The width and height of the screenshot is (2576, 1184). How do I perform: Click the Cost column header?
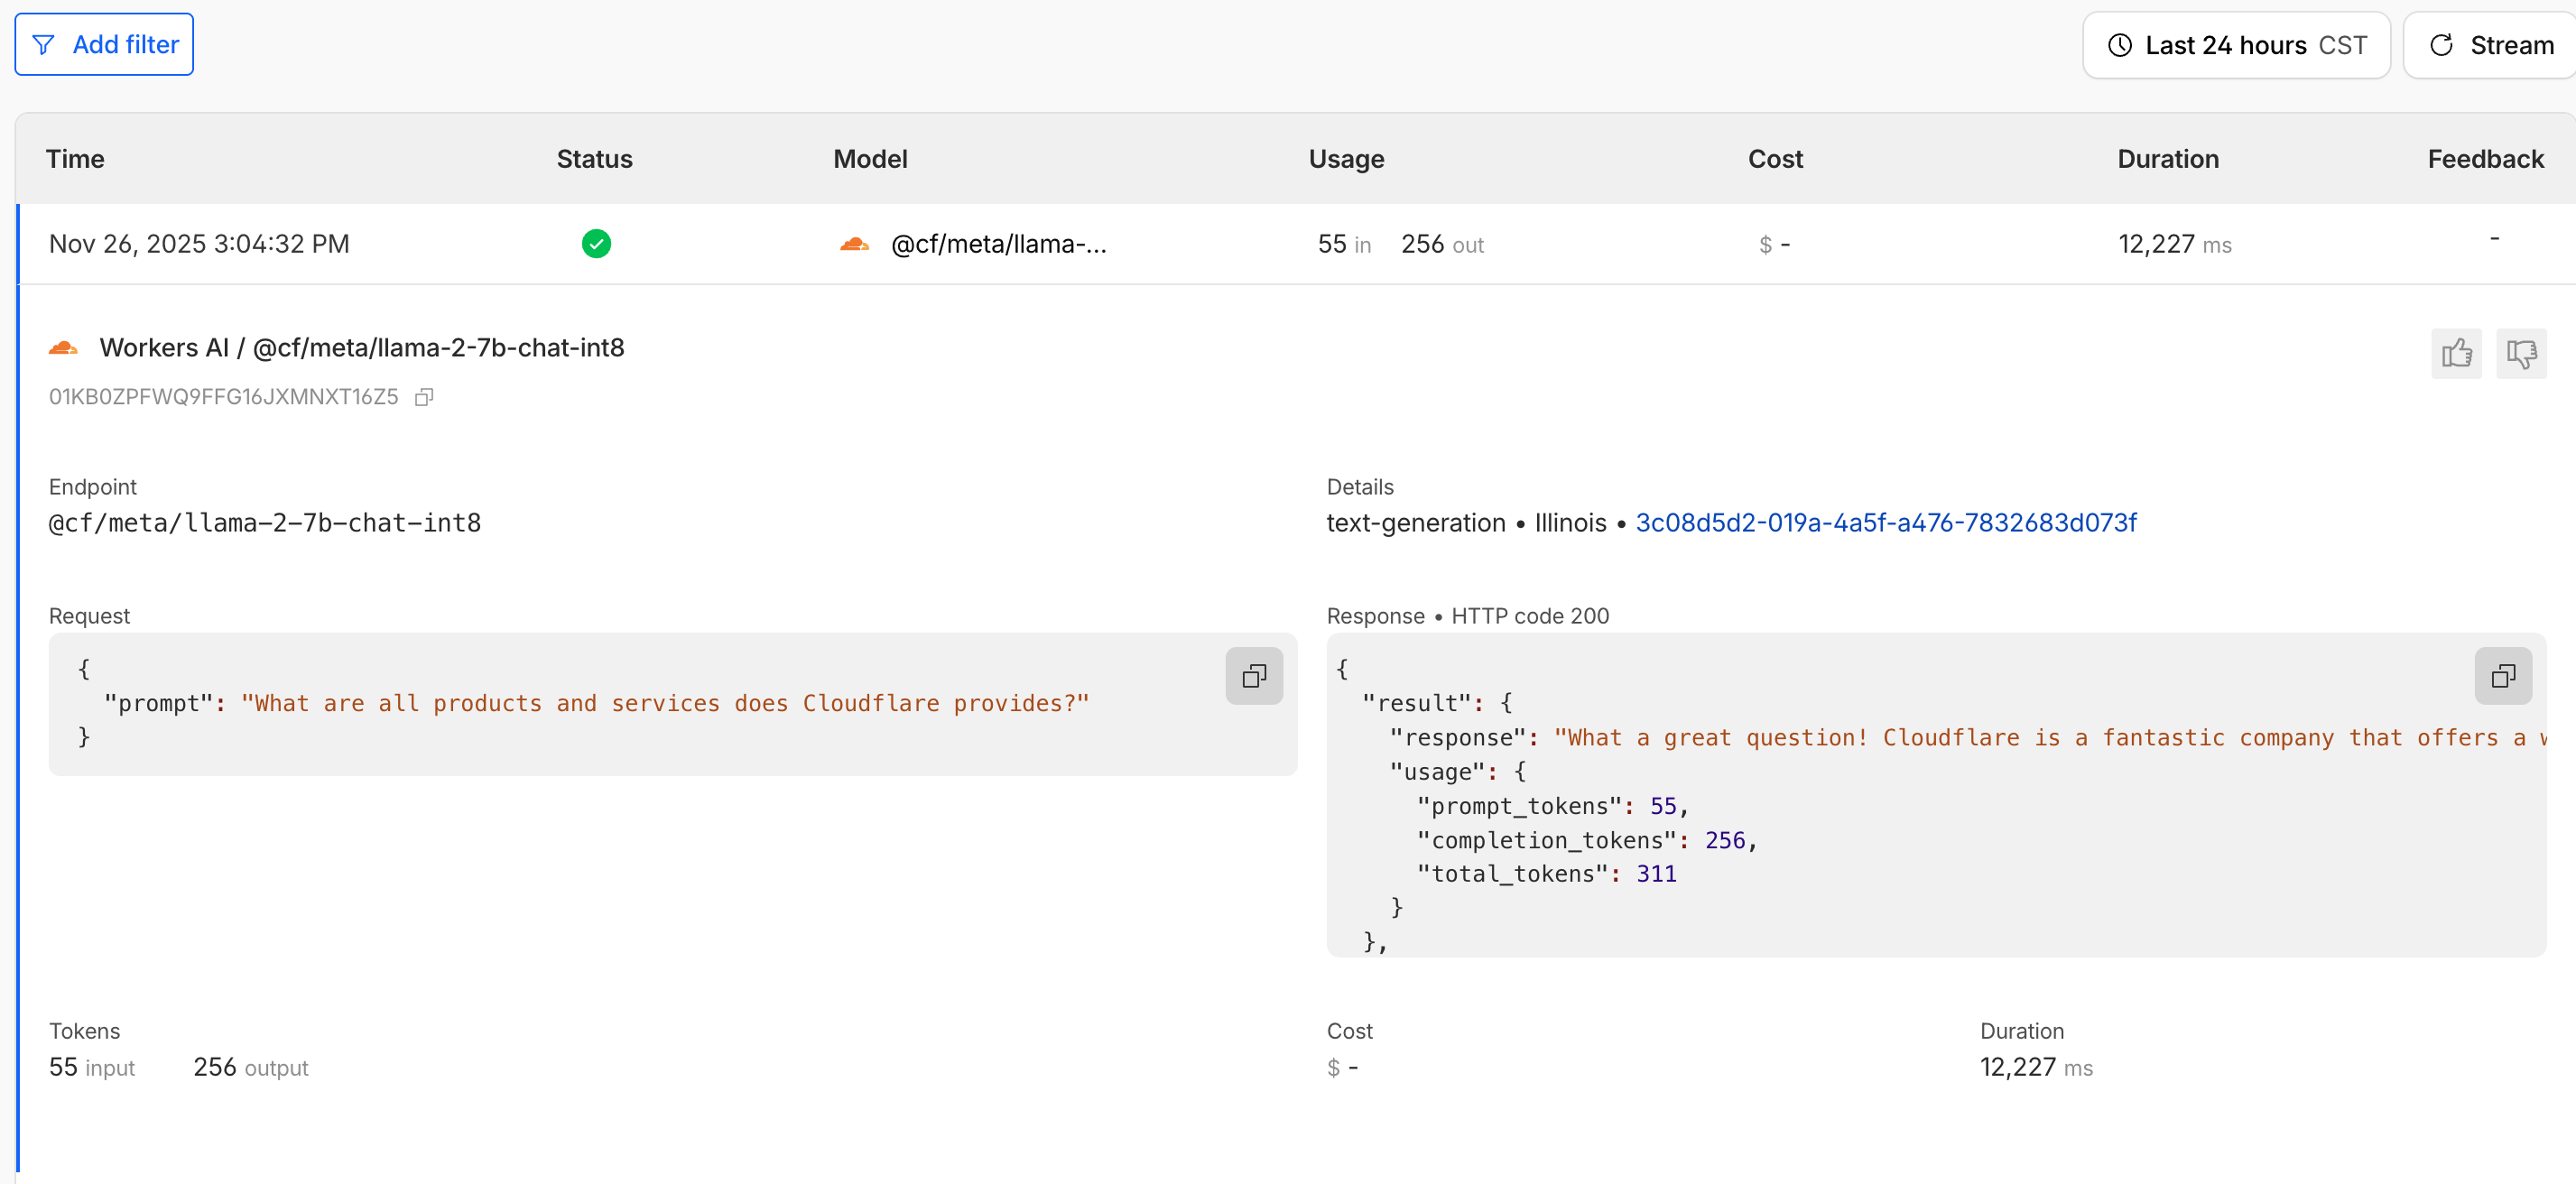click(1774, 159)
